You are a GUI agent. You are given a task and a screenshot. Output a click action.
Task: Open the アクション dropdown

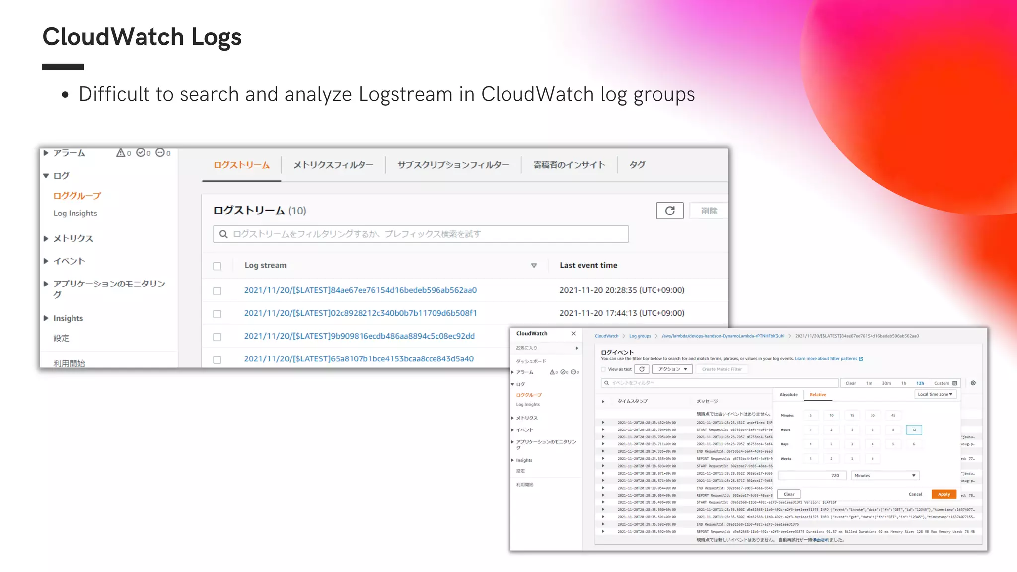672,369
